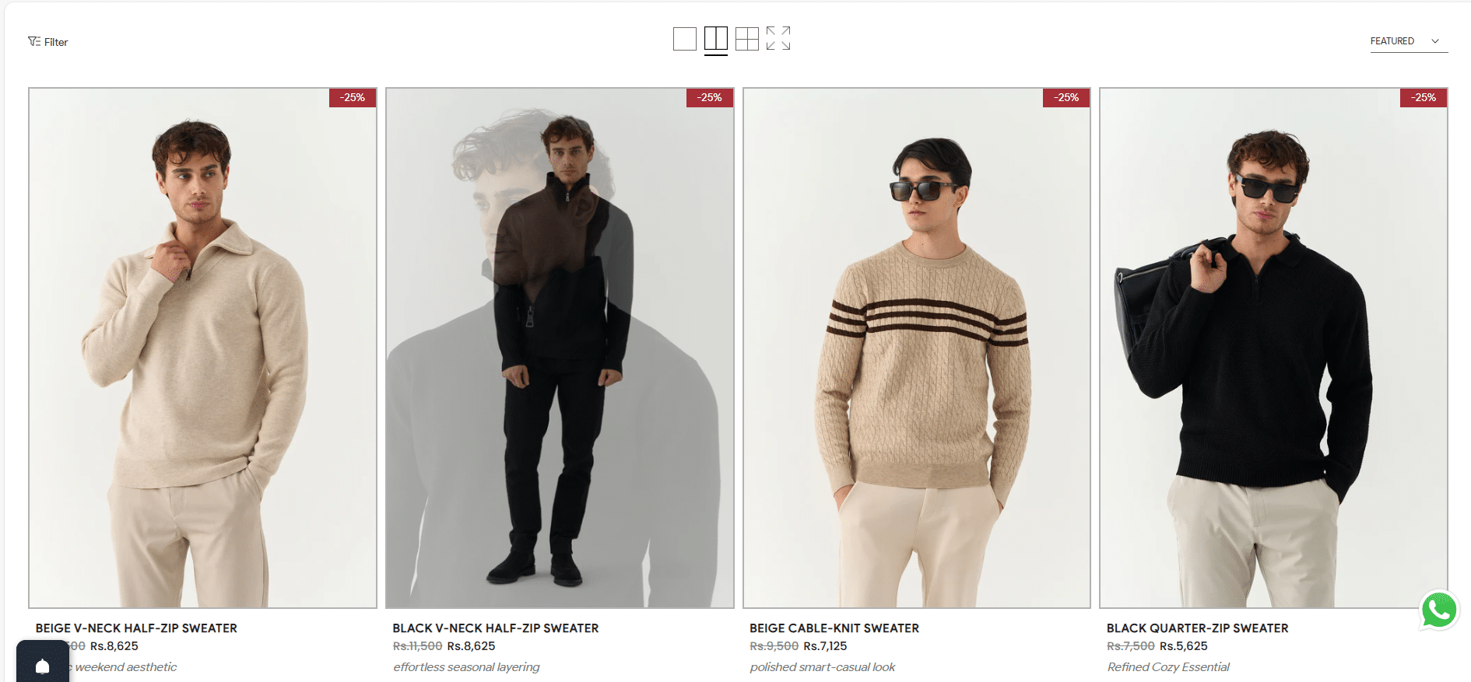Screen dimensions: 1471x682
Task: Open Beige Cable-Knit Sweater title link
Action: [x=834, y=628]
